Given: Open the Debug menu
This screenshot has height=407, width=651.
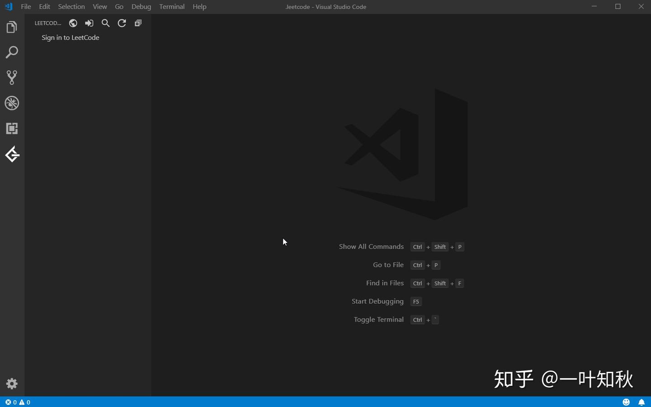Looking at the screenshot, I should (141, 7).
